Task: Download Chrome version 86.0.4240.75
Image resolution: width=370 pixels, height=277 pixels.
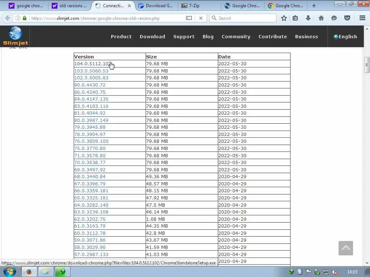Action: (90, 92)
